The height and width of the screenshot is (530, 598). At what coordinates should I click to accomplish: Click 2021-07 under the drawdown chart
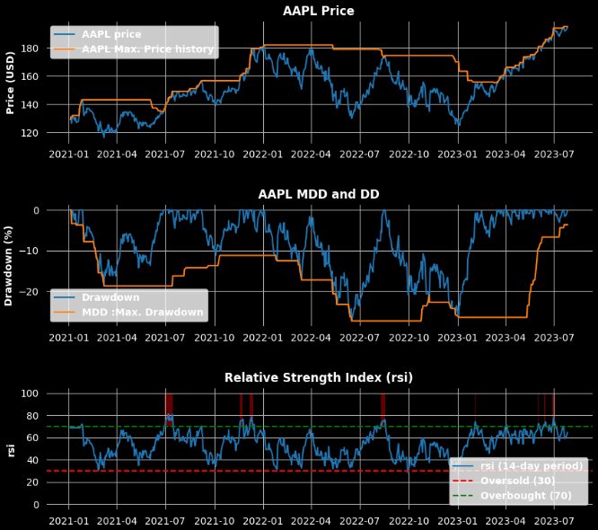165,338
